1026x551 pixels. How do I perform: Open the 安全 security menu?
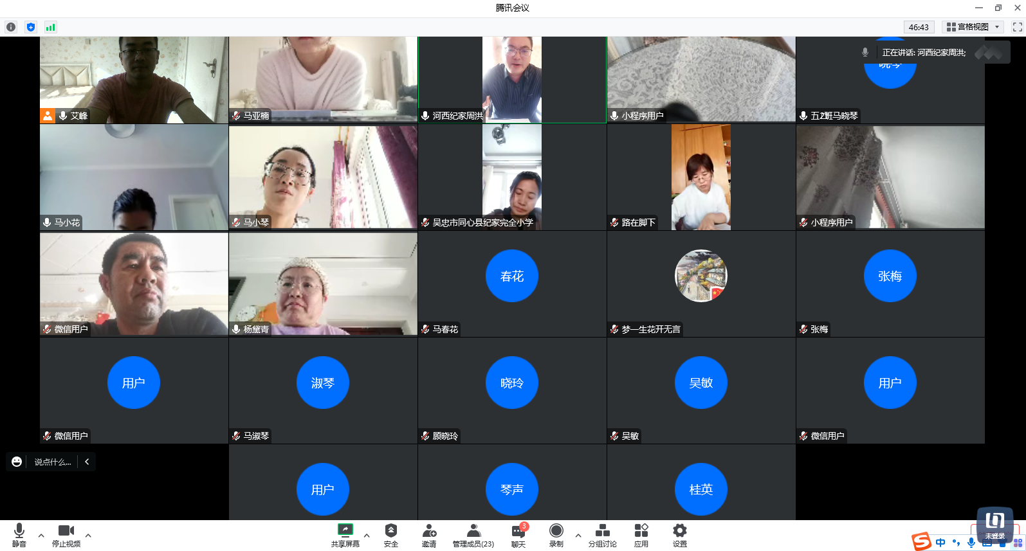point(391,535)
